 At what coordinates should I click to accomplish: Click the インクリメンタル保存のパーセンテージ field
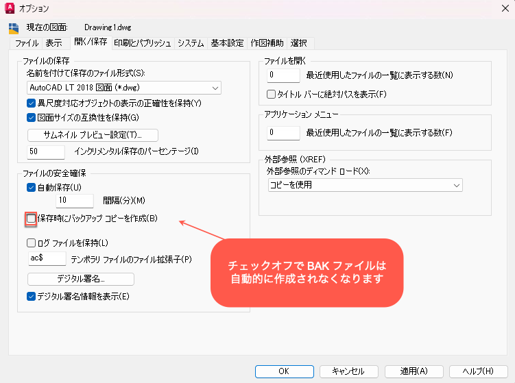(46, 151)
